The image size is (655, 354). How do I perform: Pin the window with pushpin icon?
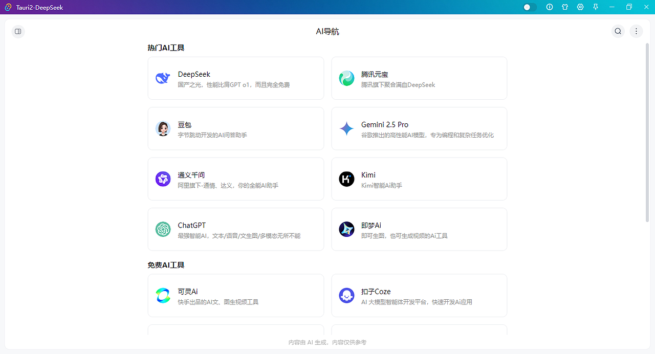pos(596,7)
